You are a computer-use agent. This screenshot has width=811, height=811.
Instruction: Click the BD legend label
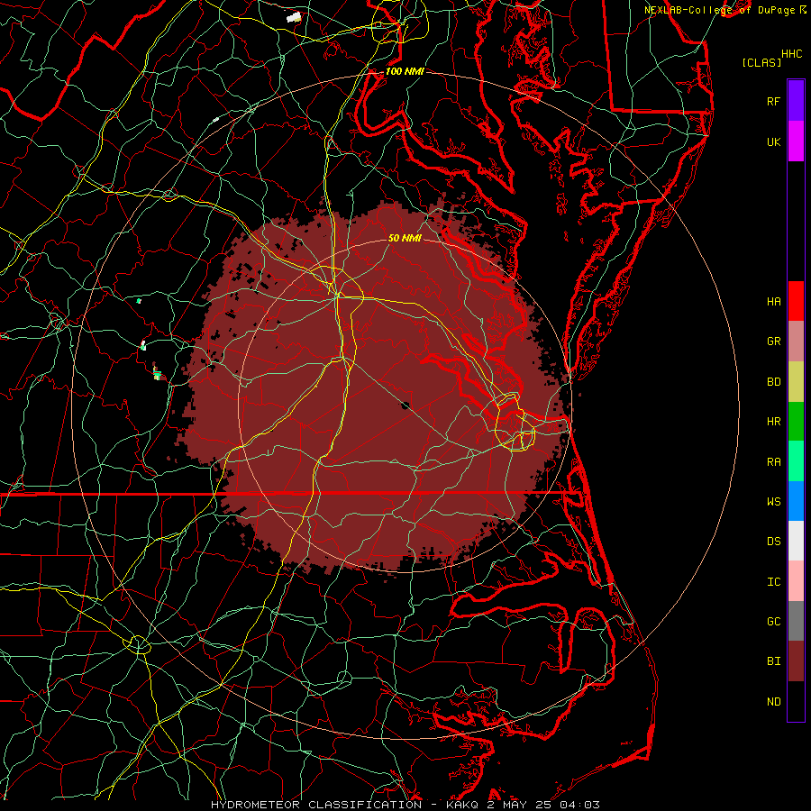pos(773,382)
